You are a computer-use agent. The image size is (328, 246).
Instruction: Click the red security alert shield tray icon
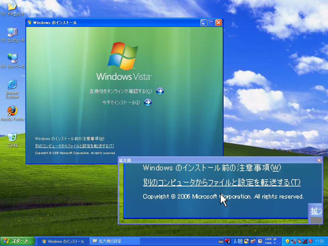(311, 241)
